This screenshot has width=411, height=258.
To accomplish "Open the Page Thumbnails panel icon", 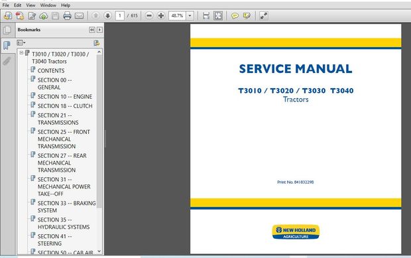I will point(7,30).
